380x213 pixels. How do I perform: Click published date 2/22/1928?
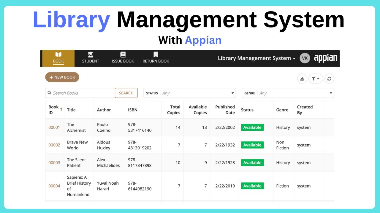225,163
